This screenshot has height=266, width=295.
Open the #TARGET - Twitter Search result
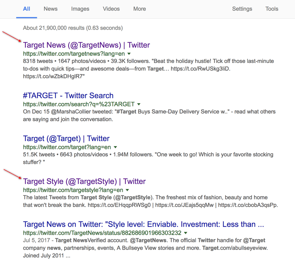coord(68,95)
